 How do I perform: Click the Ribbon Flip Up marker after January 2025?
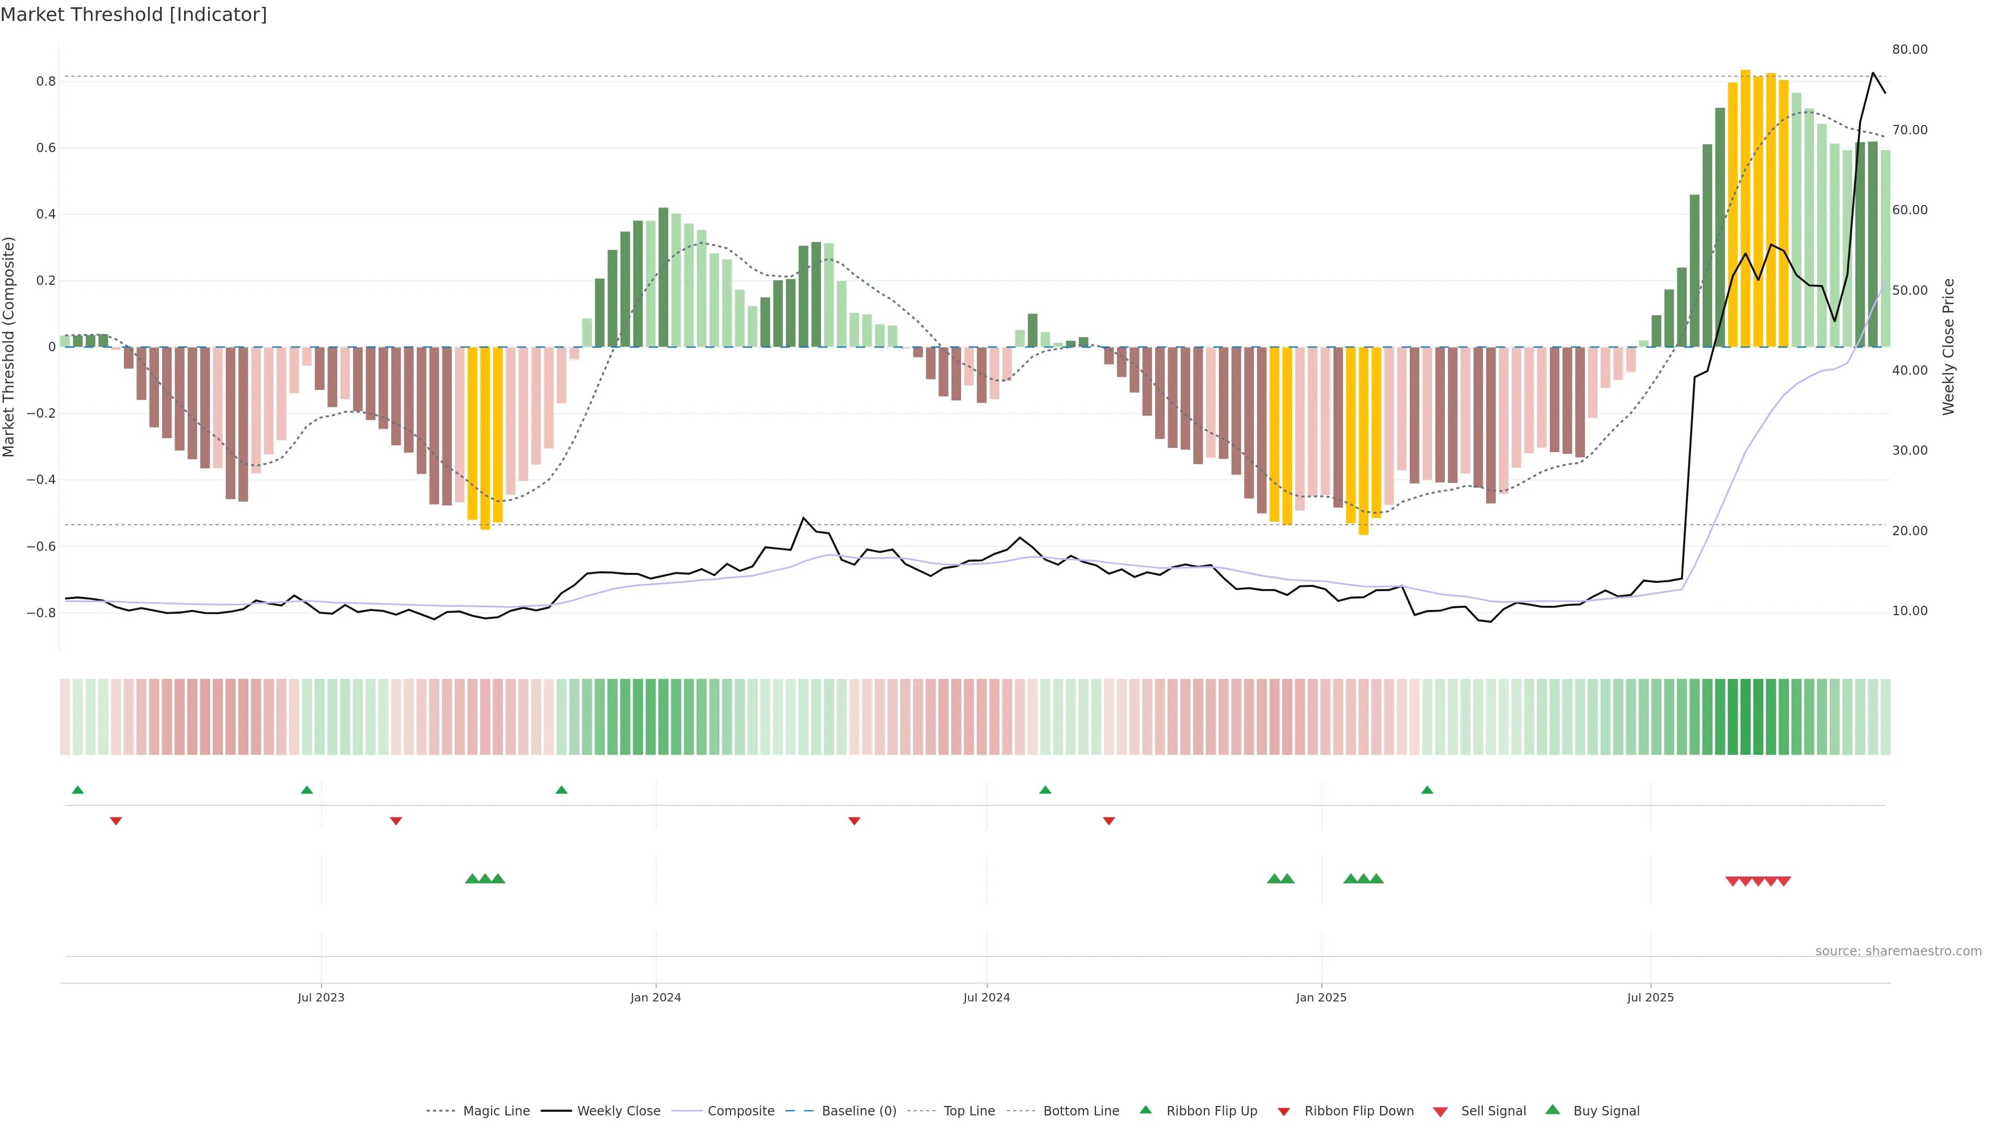point(1427,790)
